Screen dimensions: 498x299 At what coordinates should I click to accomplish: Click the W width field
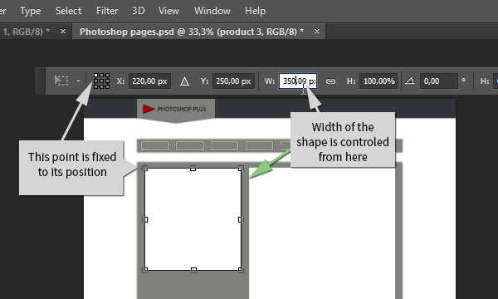(x=298, y=81)
